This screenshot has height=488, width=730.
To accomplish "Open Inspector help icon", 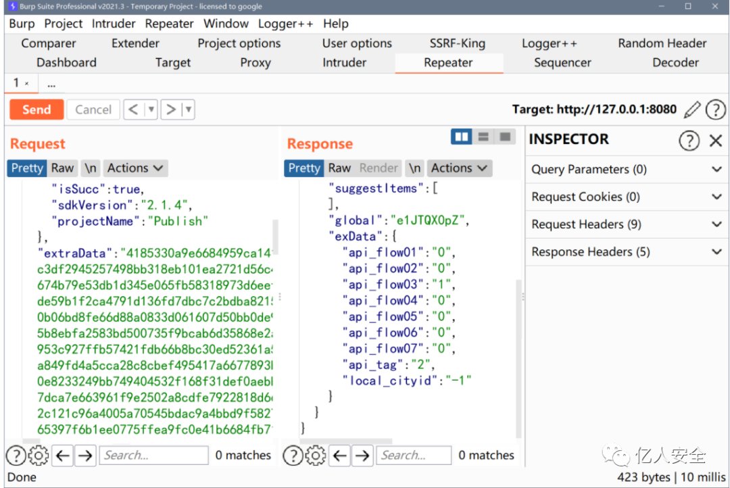I will (689, 140).
